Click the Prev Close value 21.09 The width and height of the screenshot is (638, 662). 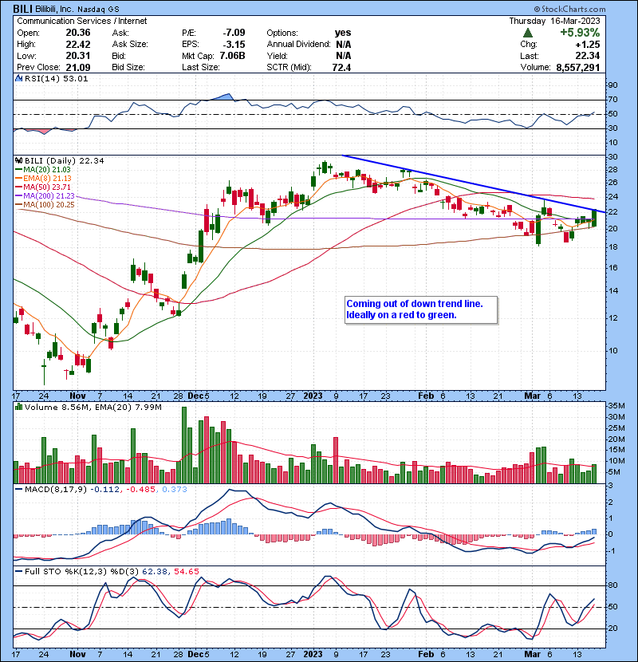coord(78,67)
